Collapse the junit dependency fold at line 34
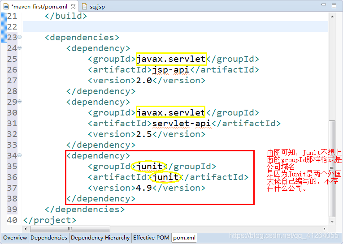Viewport: 343px width, 244px height. pos(19,155)
